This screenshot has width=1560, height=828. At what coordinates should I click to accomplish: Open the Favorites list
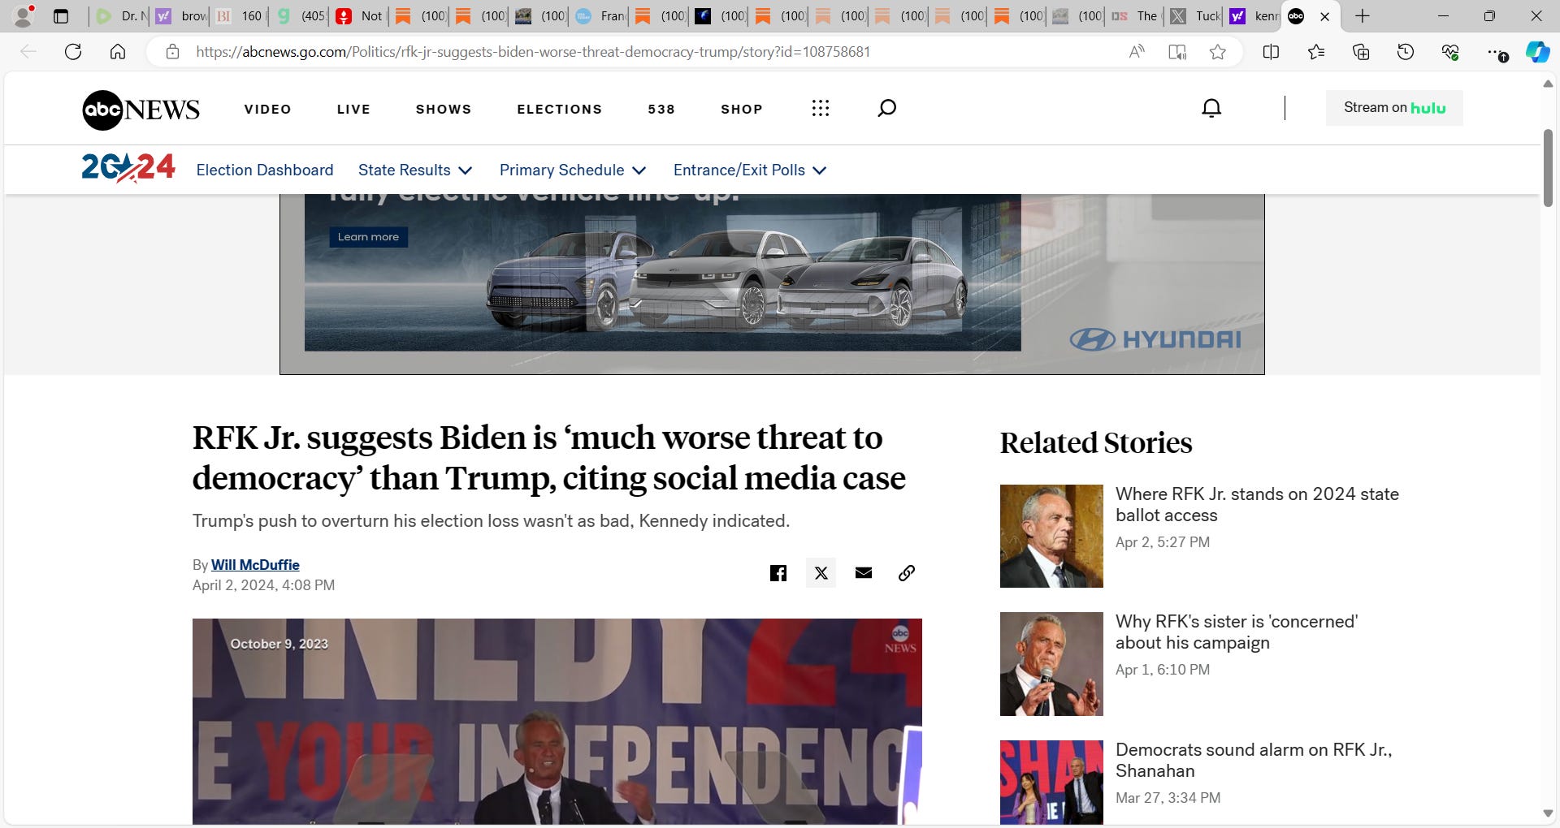(x=1316, y=52)
